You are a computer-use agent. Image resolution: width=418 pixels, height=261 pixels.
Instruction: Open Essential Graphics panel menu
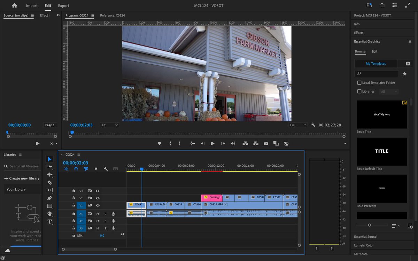[410, 41]
